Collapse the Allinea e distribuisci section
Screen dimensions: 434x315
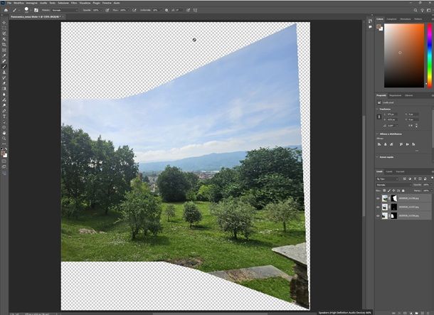click(x=377, y=134)
